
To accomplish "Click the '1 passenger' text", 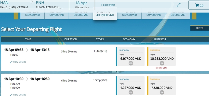I will (x=108, y=5).
